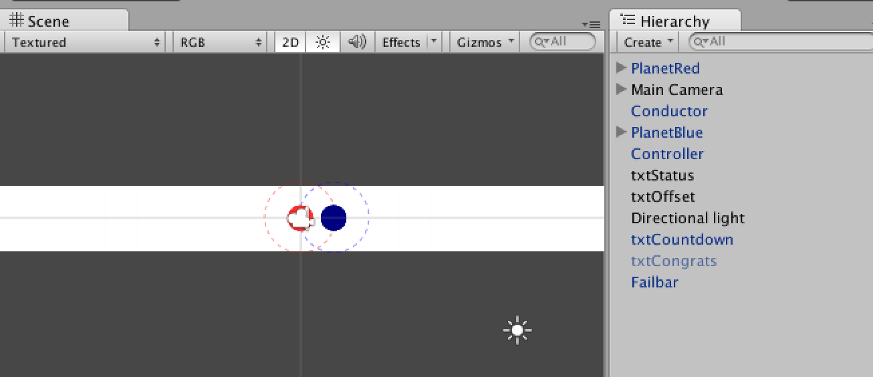Open the Gizmos dropdown
The image size is (873, 377).
[x=486, y=42]
